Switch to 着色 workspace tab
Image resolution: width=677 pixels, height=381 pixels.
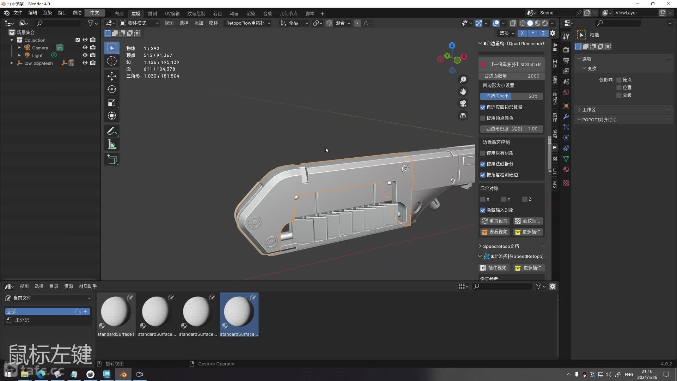point(217,13)
